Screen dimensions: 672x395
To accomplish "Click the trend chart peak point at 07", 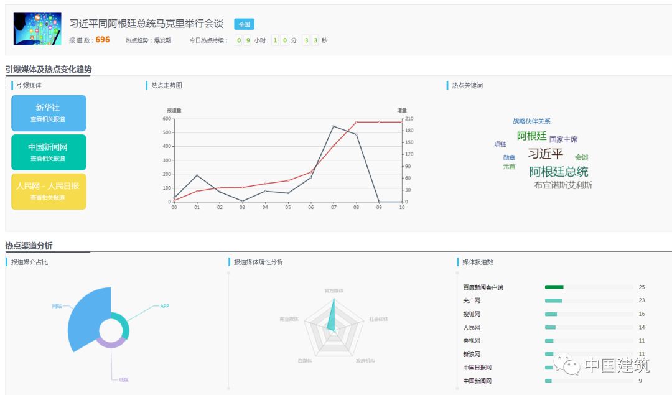I will [x=334, y=126].
